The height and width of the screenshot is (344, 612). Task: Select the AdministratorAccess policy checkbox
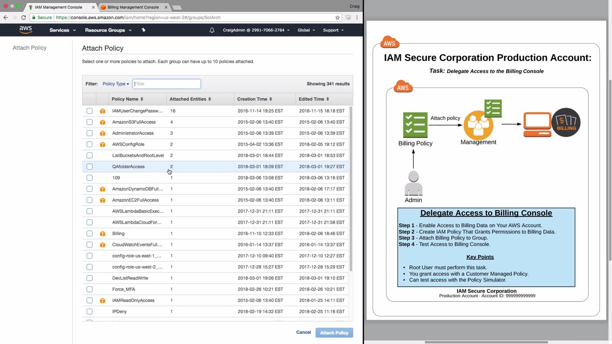[x=89, y=133]
